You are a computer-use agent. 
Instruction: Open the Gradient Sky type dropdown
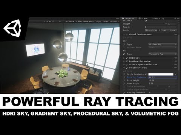pos(163,44)
